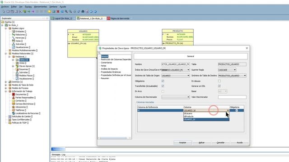Open Análisis de Impacto section
This screenshot has width=289, height=162.
[109, 69]
